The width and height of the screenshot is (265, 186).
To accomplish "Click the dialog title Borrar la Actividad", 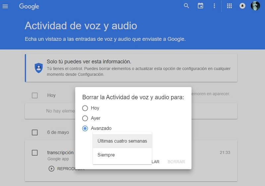I will pyautogui.click(x=133, y=97).
